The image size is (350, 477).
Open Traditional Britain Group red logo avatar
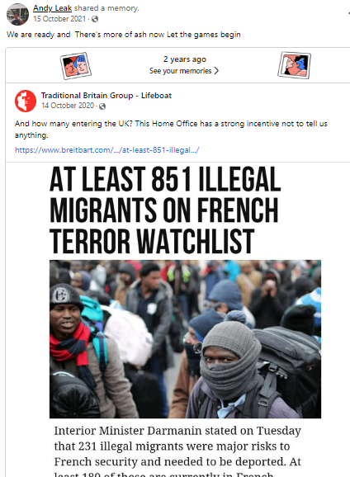click(x=26, y=101)
